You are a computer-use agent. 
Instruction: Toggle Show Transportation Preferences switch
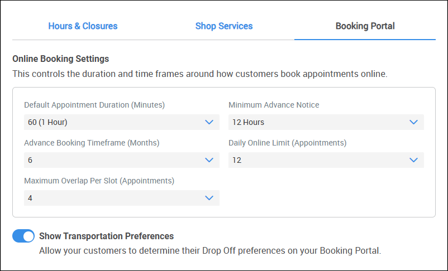[23, 236]
